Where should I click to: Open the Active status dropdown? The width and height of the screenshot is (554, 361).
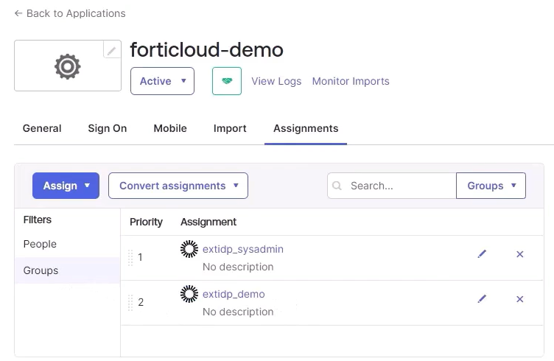pyautogui.click(x=162, y=81)
